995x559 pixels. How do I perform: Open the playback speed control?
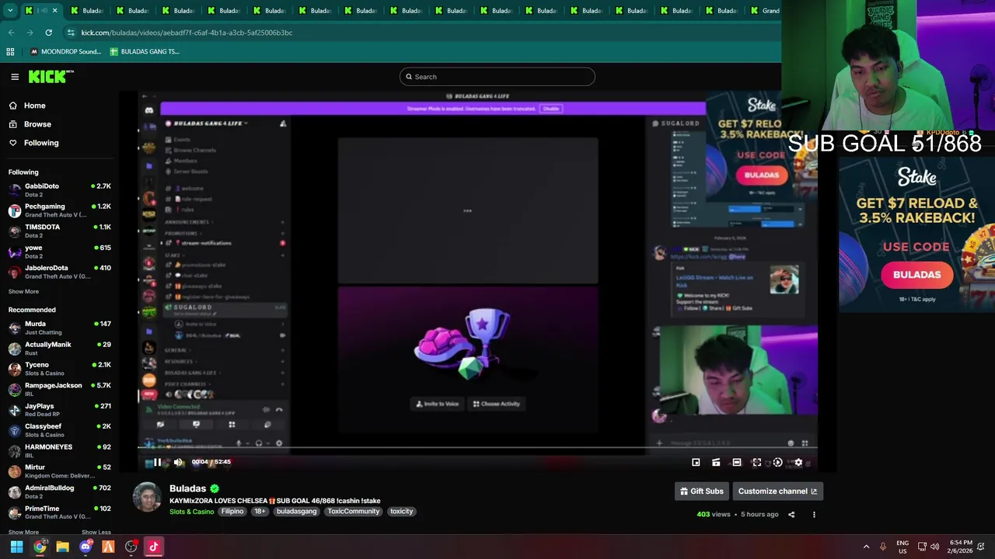click(x=777, y=463)
